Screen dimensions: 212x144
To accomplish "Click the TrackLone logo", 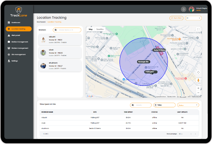I will 19,12.
